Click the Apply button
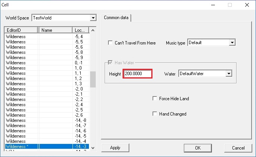 pyautogui.click(x=115, y=148)
